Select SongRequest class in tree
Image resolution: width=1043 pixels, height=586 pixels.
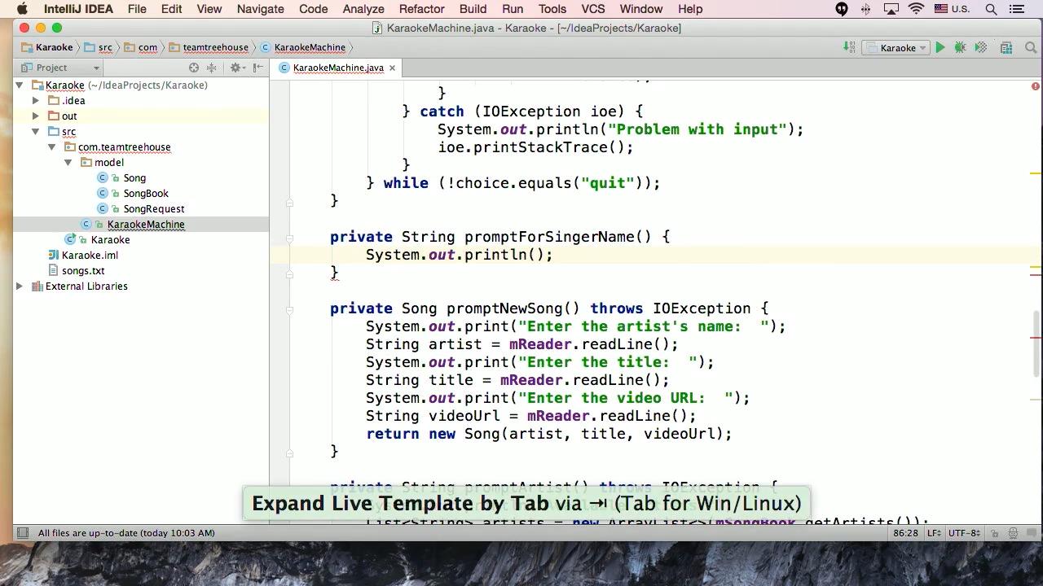click(154, 208)
